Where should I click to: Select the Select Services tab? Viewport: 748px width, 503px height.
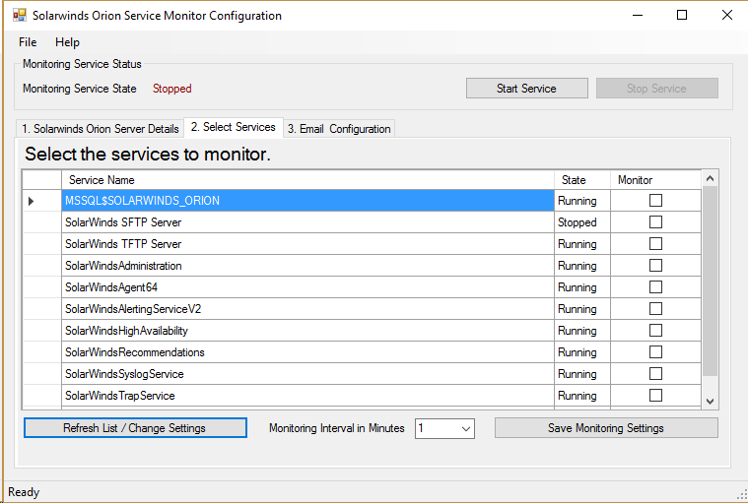click(x=234, y=127)
